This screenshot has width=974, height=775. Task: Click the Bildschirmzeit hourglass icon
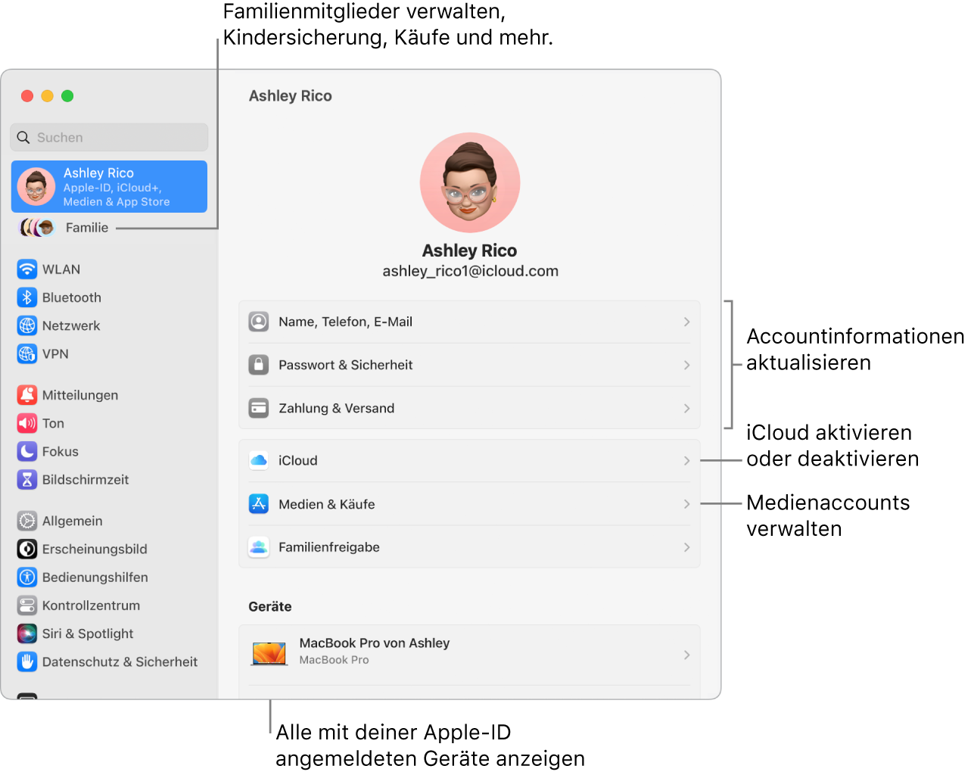[x=27, y=479]
